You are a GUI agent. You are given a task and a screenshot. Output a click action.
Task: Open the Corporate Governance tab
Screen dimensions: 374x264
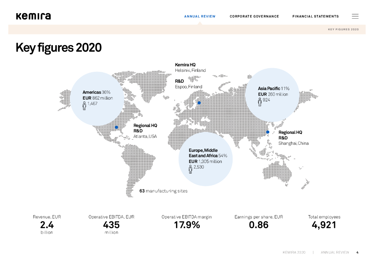click(254, 16)
